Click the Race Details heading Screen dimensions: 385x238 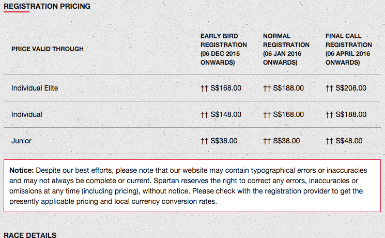pos(30,235)
